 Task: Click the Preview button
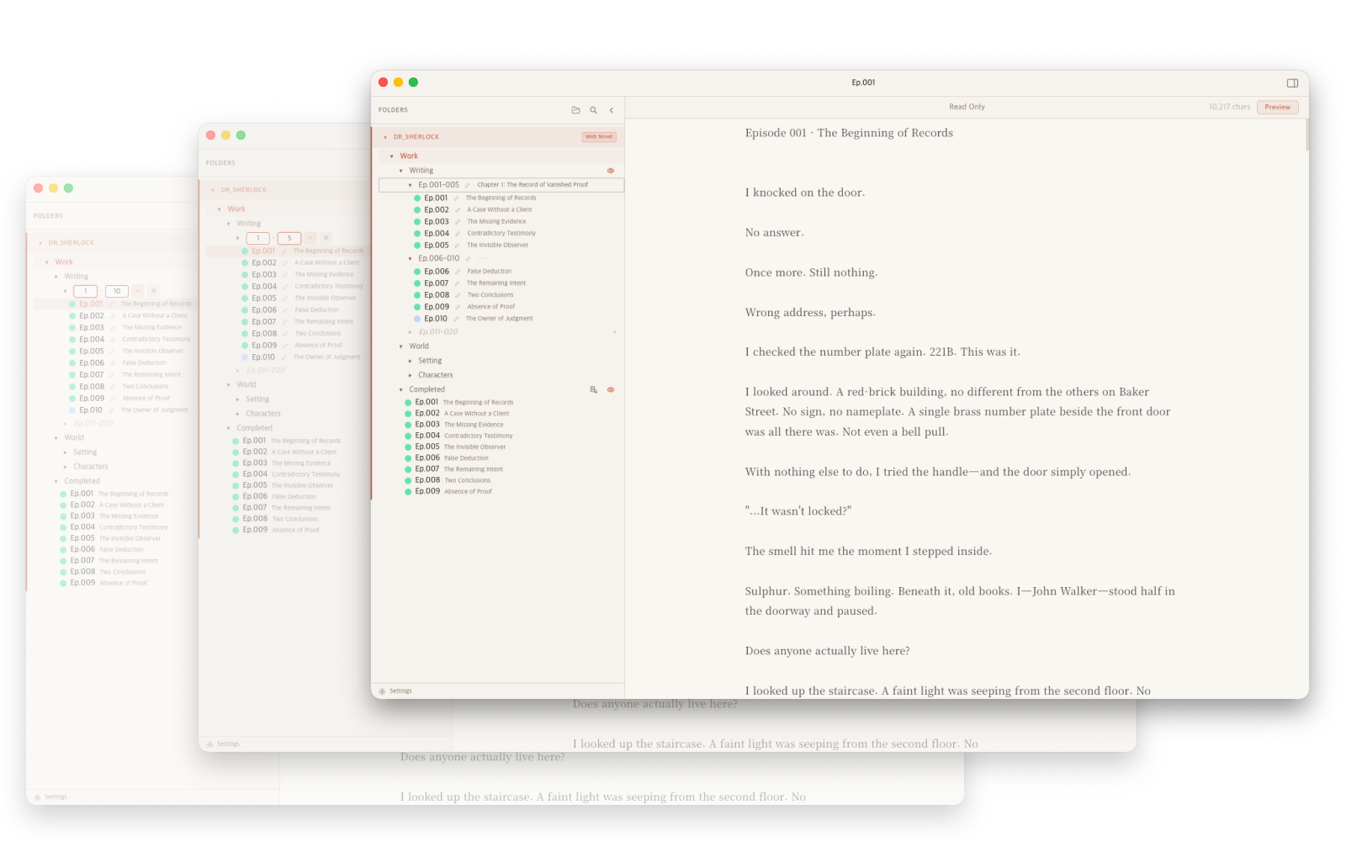point(1277,107)
